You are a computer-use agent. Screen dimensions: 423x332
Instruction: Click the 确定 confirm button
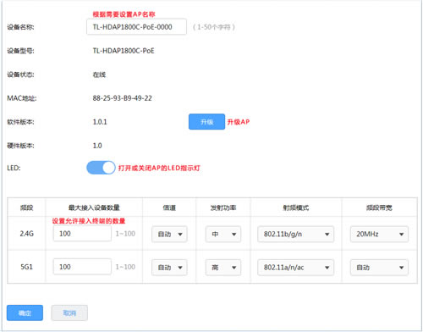[x=25, y=313]
